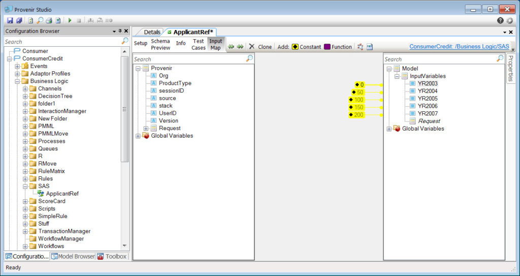Click the right mapping arrows icon

[240, 47]
